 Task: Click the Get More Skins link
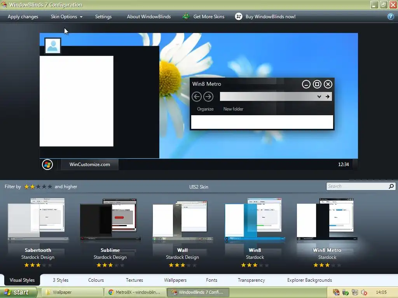point(209,17)
